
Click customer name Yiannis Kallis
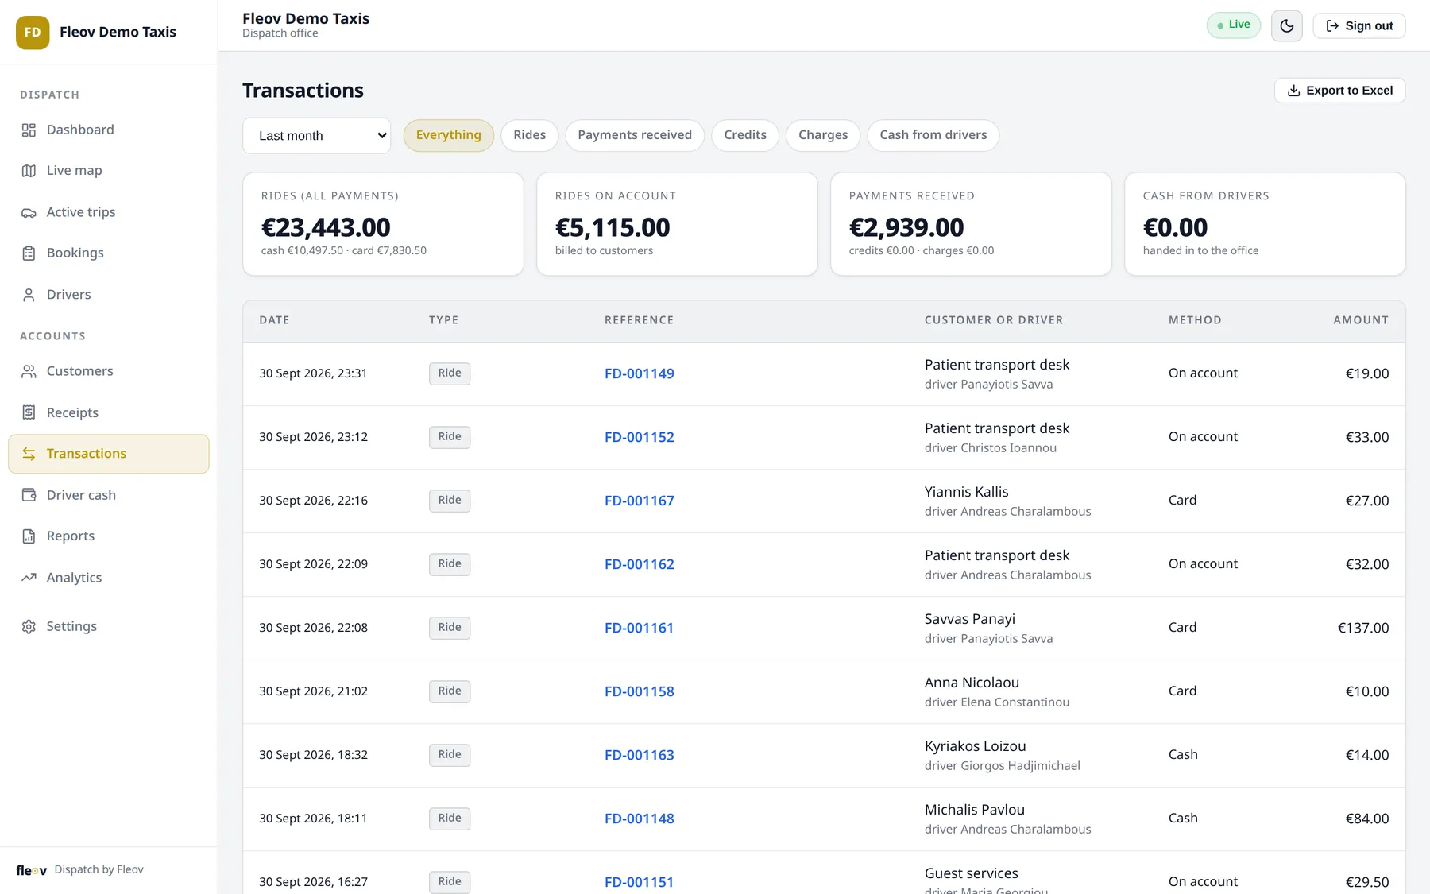click(967, 492)
